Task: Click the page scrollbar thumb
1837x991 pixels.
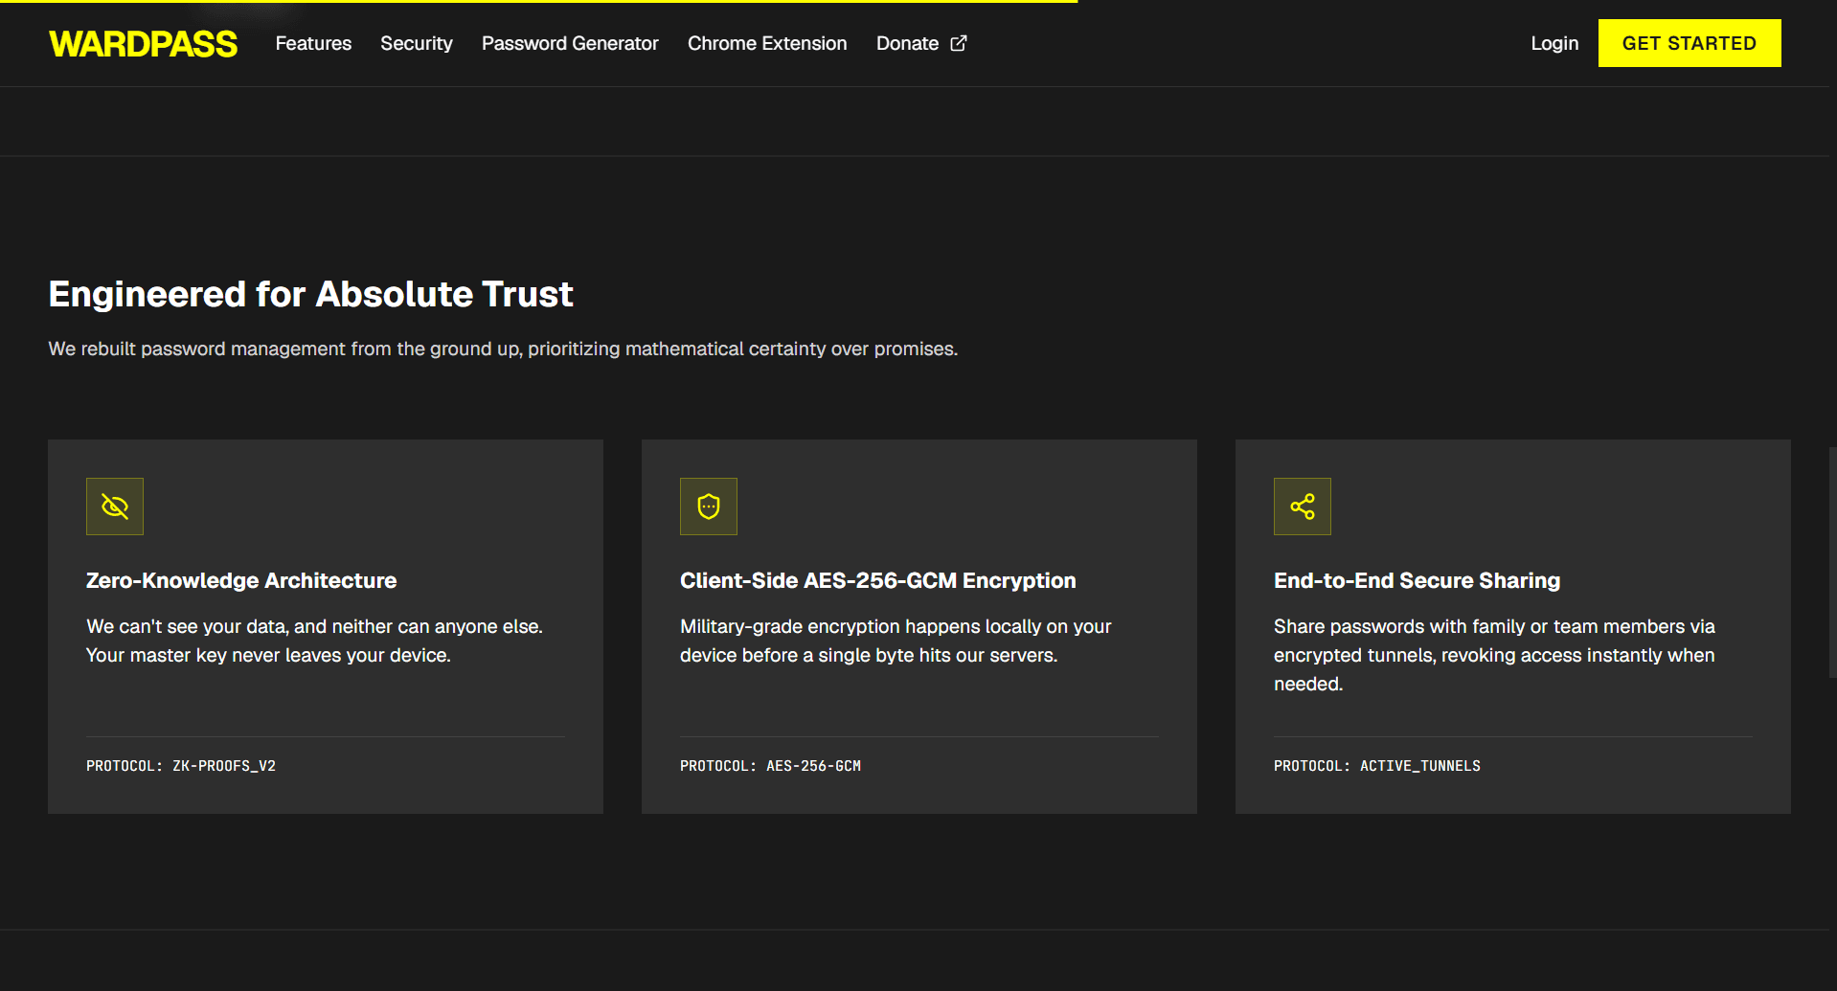Action: click(1833, 563)
